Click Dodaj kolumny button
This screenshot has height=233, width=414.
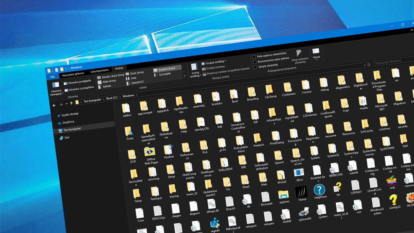click(x=214, y=67)
